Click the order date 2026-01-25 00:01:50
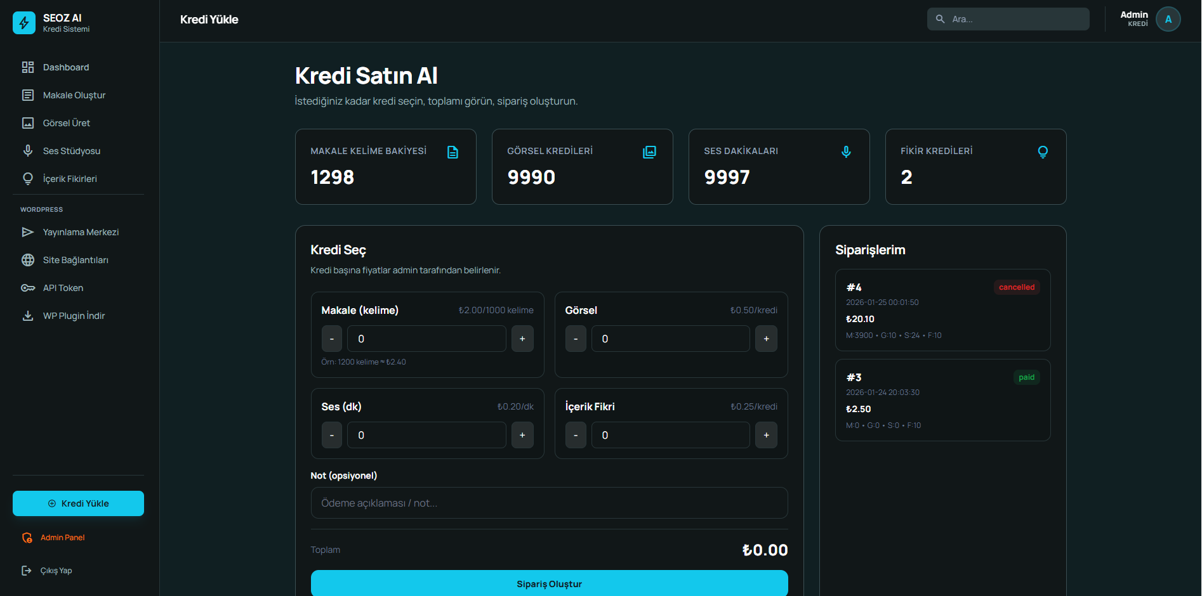This screenshot has width=1202, height=596. [x=882, y=302]
